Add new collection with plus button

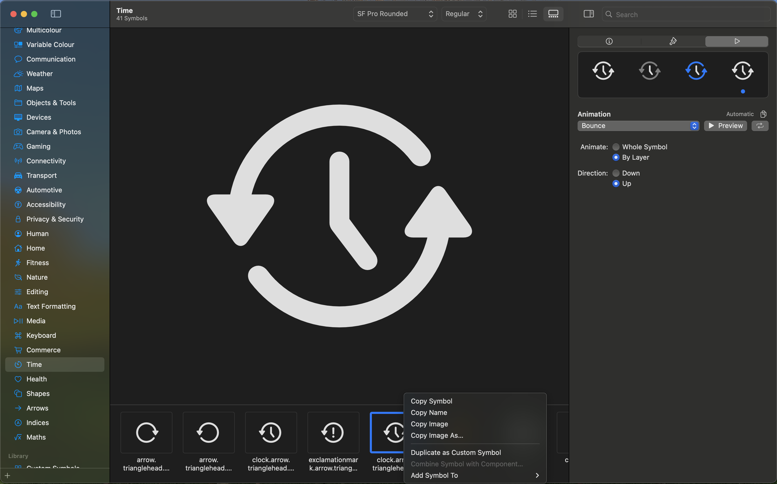8,476
